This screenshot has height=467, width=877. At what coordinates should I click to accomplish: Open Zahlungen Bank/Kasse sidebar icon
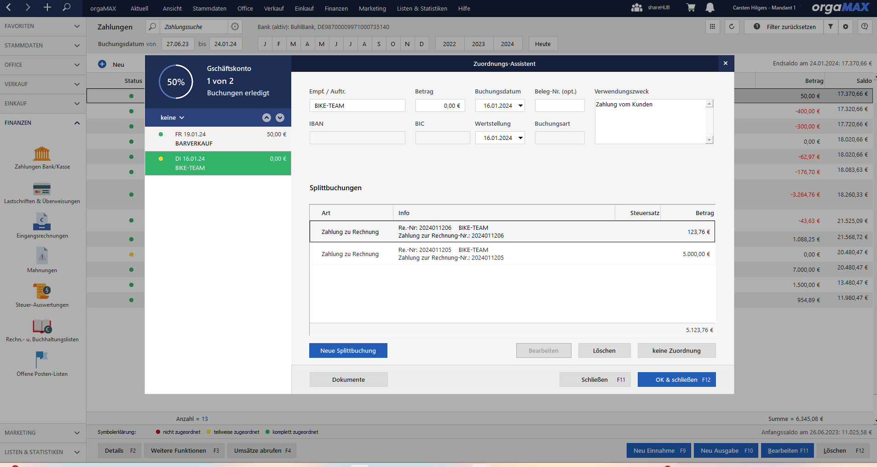pos(42,154)
